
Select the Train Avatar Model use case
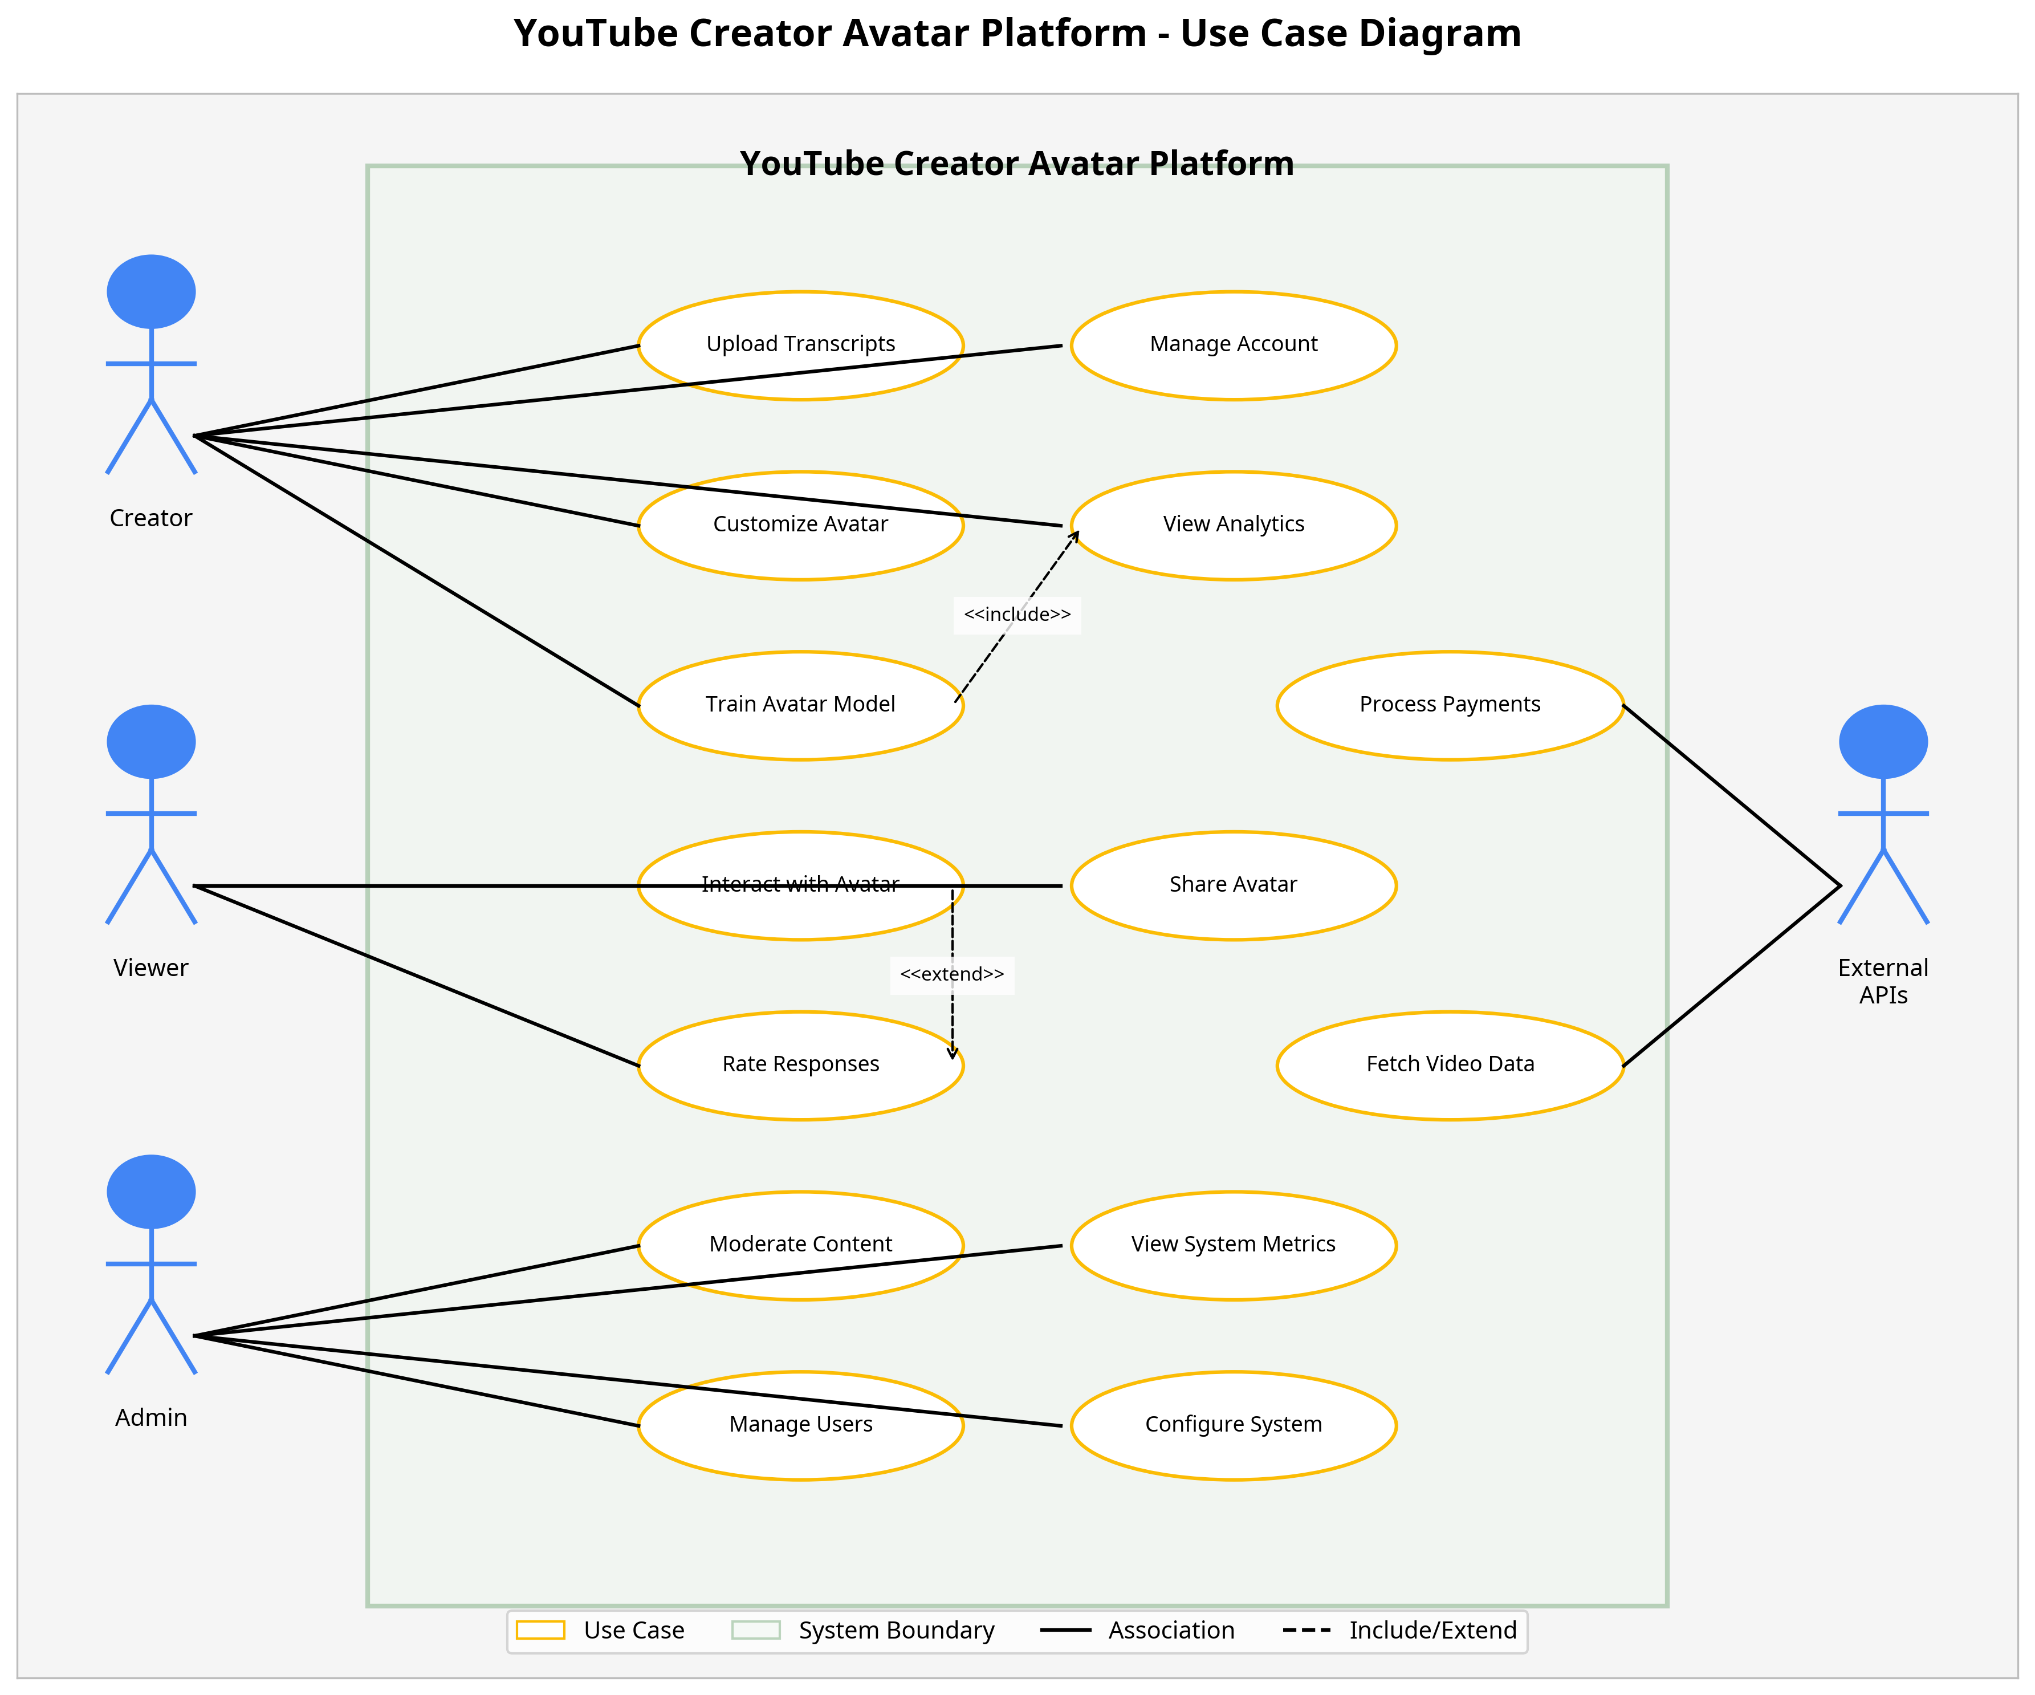pyautogui.click(x=800, y=705)
